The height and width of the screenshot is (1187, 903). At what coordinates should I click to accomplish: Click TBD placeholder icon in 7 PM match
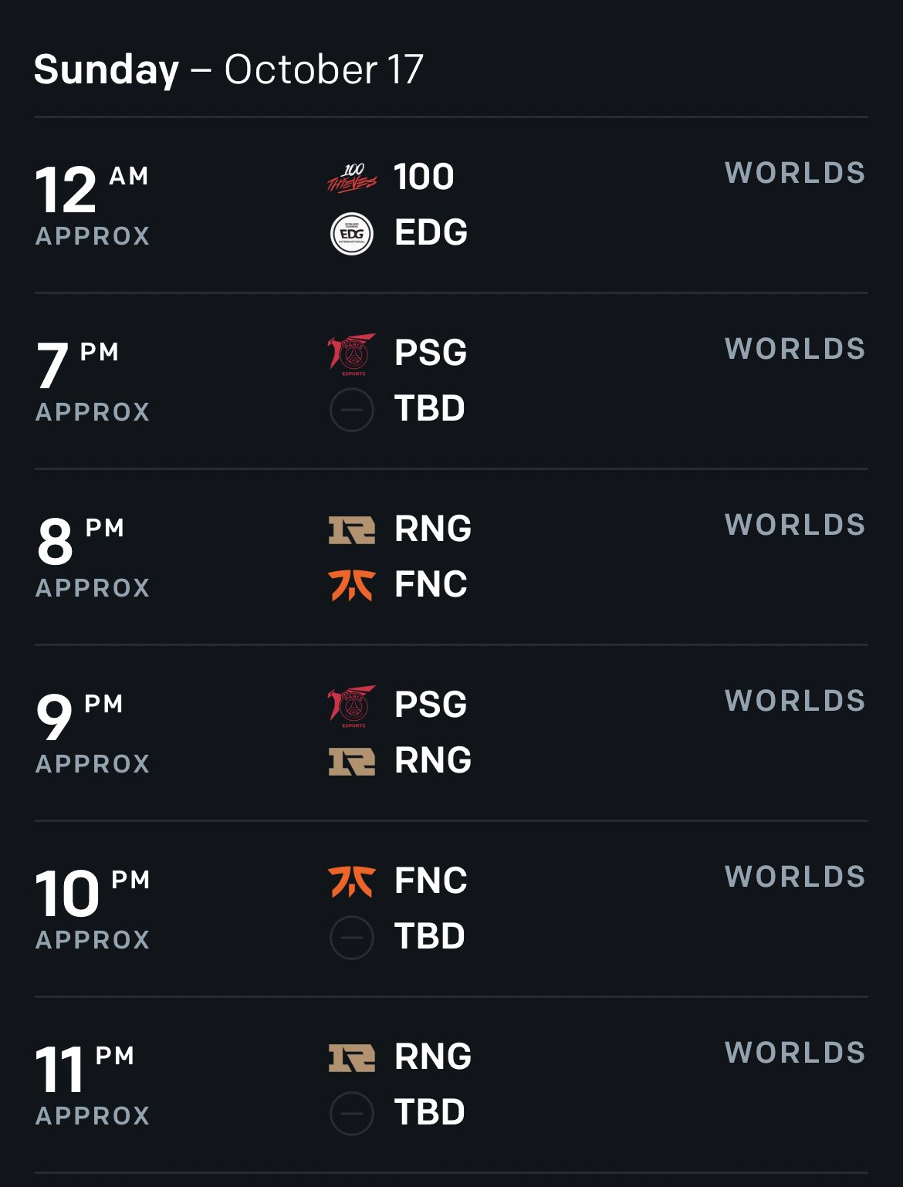point(352,409)
